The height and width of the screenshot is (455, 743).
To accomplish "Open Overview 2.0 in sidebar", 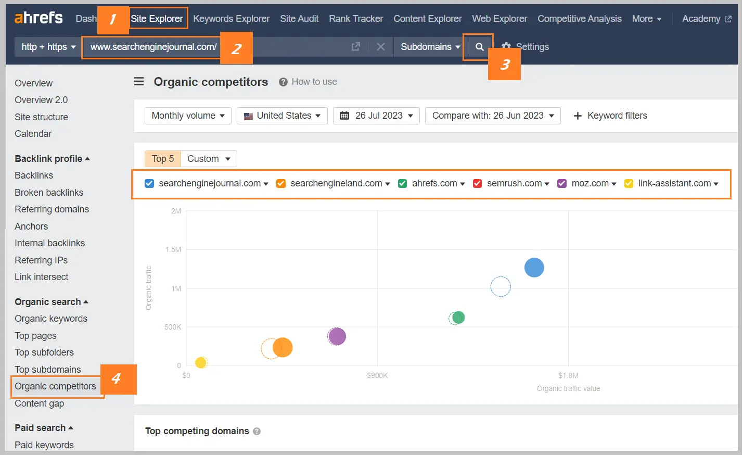I will [x=41, y=100].
